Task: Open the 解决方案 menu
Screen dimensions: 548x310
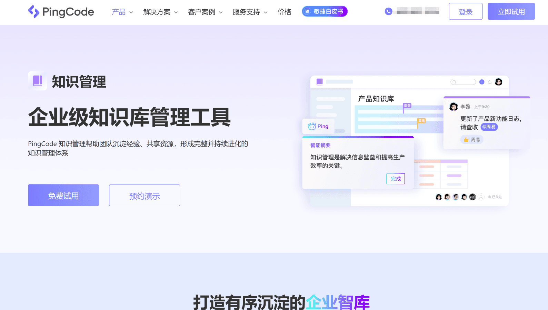Action: point(157,12)
